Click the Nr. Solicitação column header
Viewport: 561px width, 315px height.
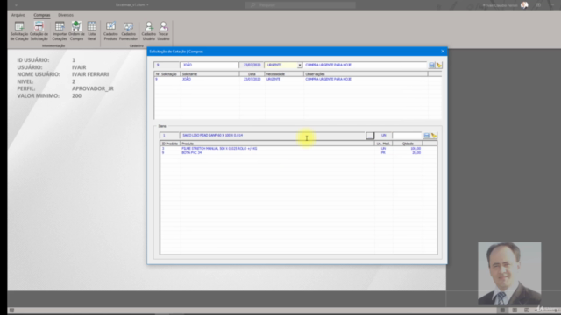coord(167,73)
